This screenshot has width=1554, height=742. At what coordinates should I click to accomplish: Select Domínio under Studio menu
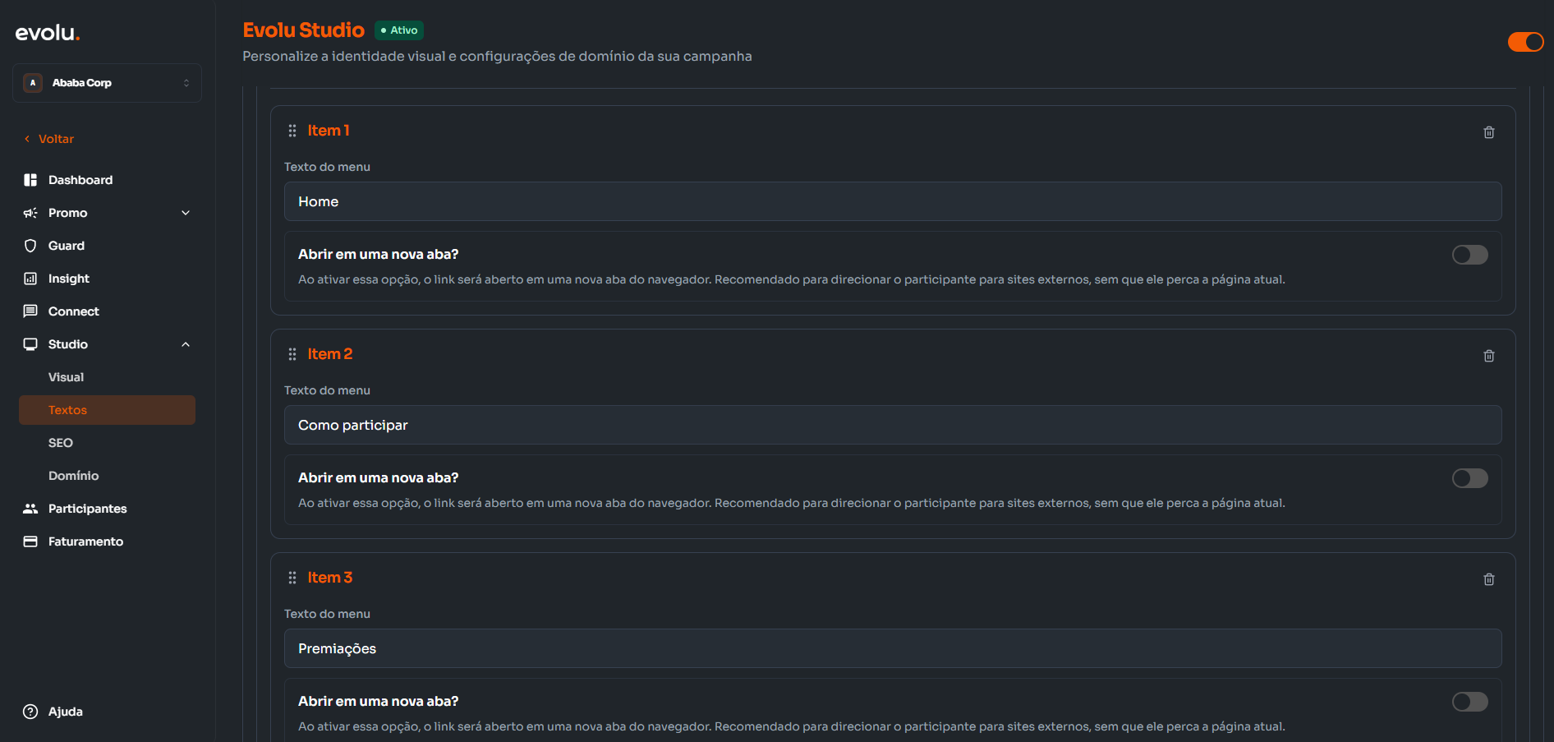pyautogui.click(x=73, y=476)
